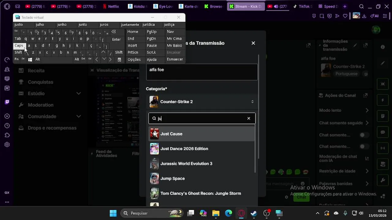Click chat bubble icon in right toolbar

pyautogui.click(x=383, y=132)
